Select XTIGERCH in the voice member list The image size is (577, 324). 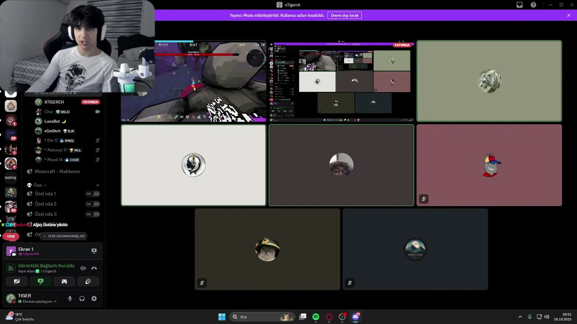click(x=67, y=102)
